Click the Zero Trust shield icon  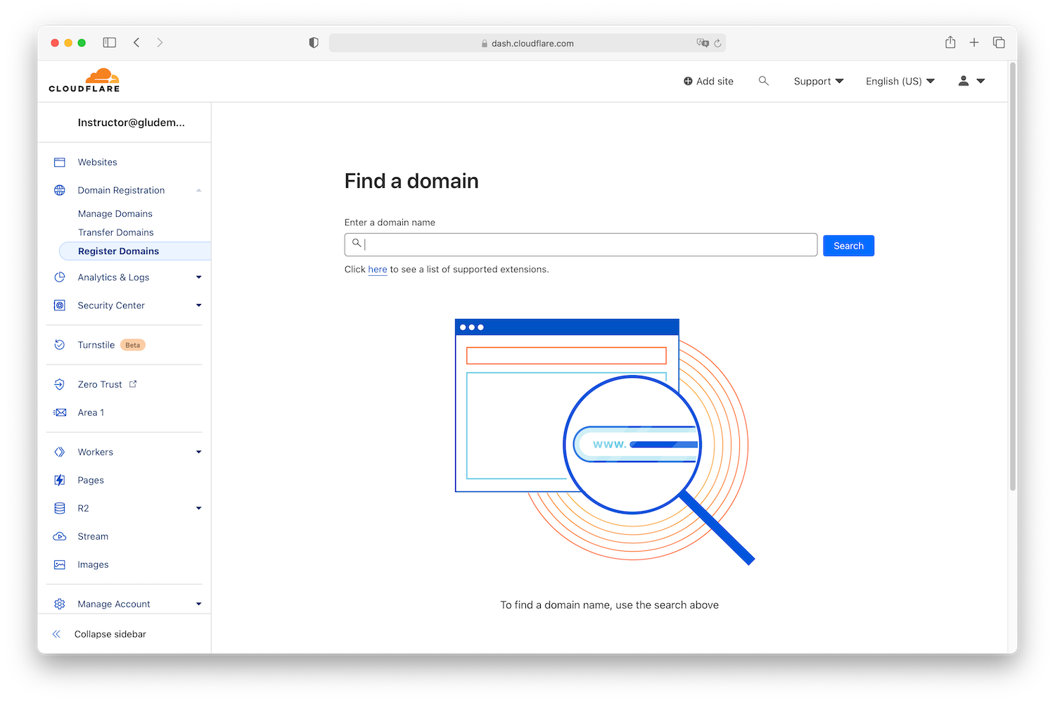pos(60,385)
